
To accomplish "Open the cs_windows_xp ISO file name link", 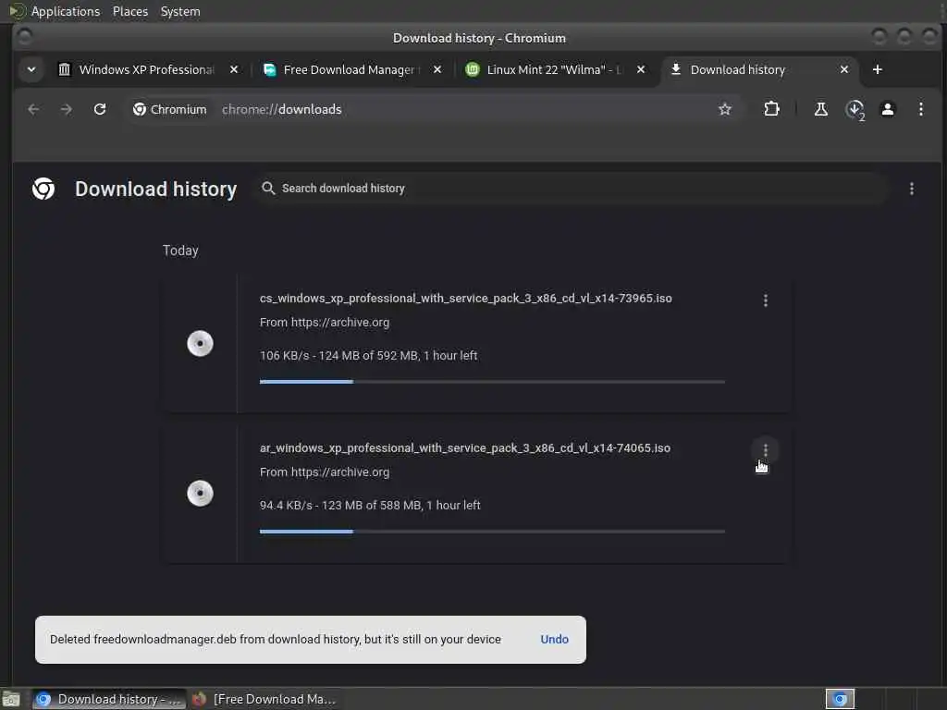I will (466, 299).
